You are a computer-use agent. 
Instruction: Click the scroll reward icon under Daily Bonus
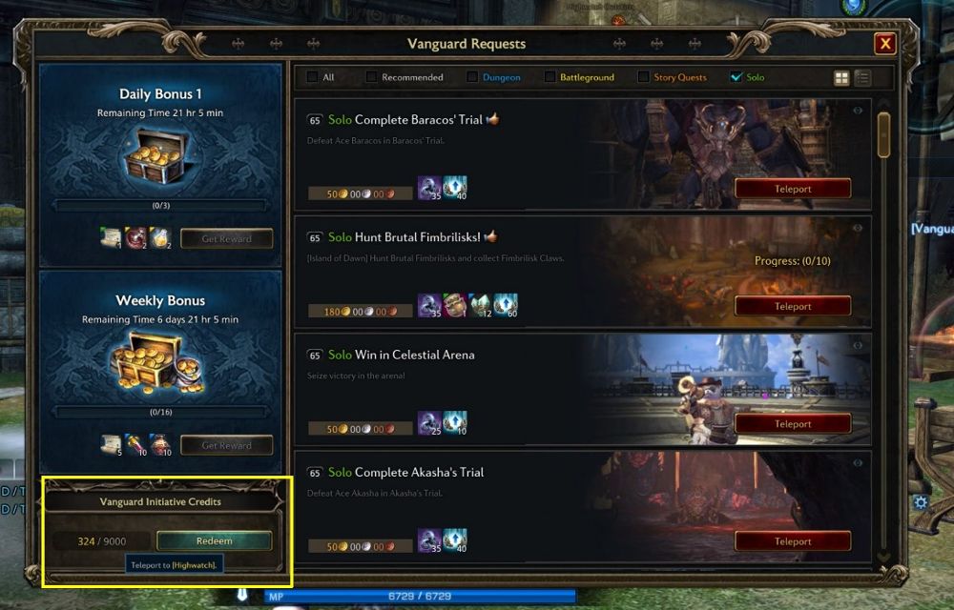[111, 237]
